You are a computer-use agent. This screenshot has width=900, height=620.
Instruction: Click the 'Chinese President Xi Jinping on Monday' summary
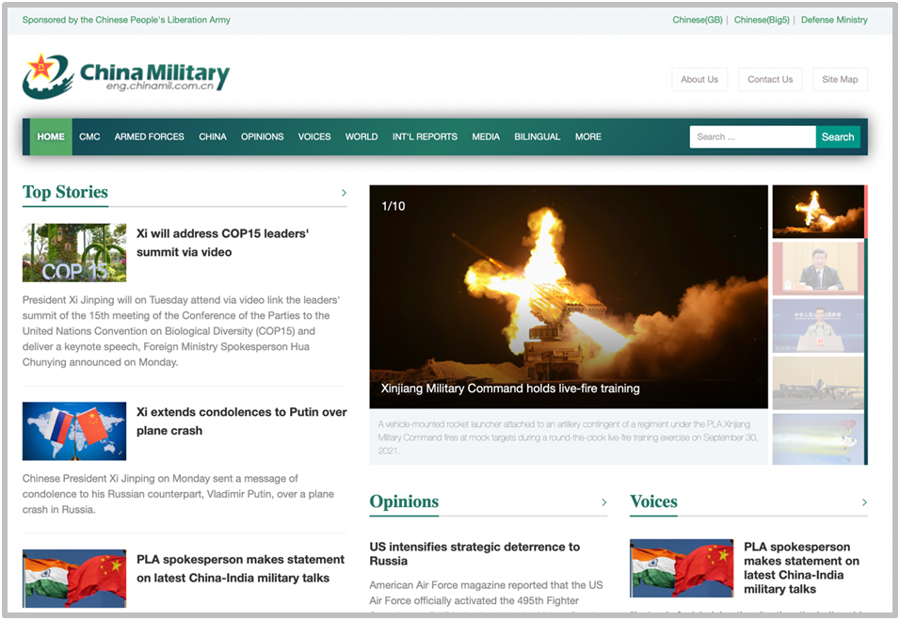pos(178,494)
